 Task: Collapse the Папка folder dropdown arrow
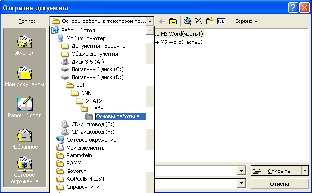pos(150,21)
